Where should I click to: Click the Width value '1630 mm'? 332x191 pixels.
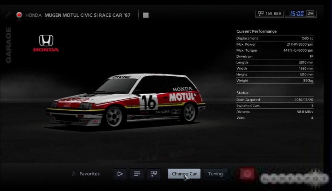pyautogui.click(x=306, y=69)
